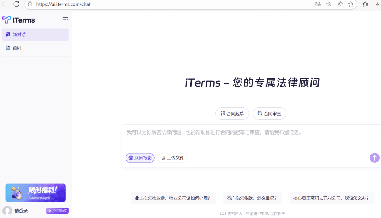Send the message via the circular arrow icon
Image resolution: width=381 pixels, height=218 pixels.
coord(374,158)
